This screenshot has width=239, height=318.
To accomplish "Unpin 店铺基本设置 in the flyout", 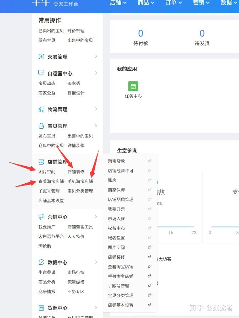I will coord(150,305).
